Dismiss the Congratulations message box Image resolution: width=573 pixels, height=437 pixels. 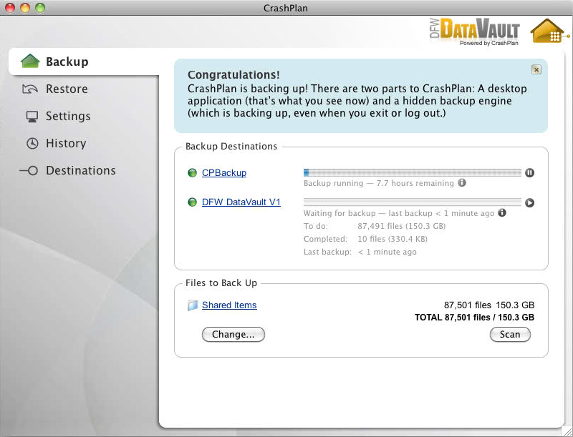click(x=536, y=69)
